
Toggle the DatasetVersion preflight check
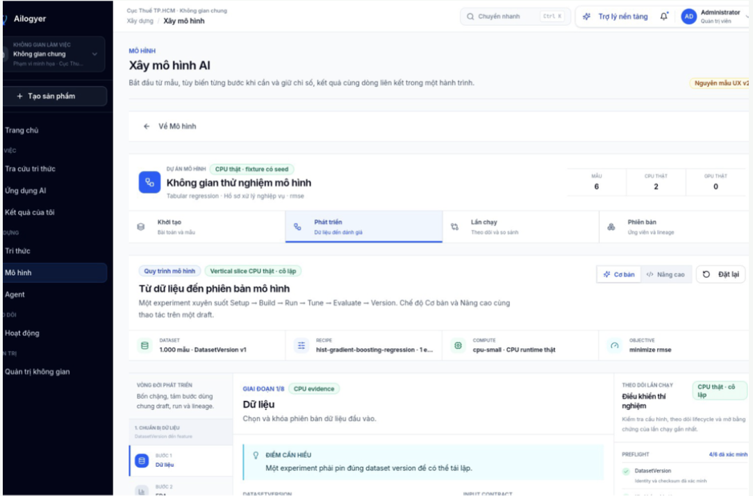tap(626, 472)
